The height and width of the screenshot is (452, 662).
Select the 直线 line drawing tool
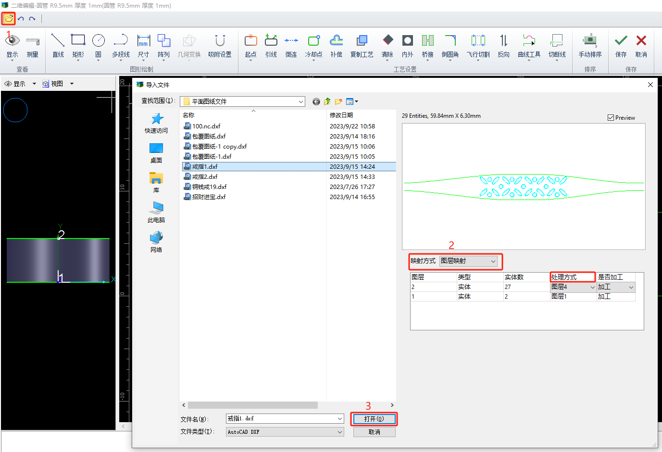coord(58,47)
